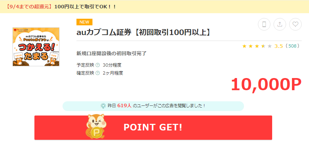309x145 pixels.
Task: Click the 新規口座開設後の初回取引完了 condition text
Action: [x=112, y=53]
